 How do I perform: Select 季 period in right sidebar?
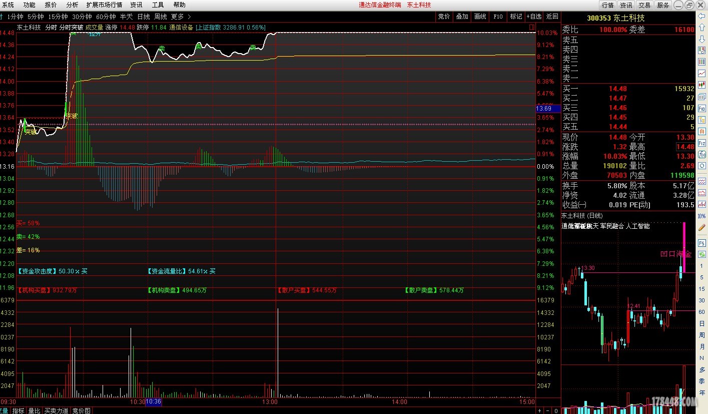[702, 381]
